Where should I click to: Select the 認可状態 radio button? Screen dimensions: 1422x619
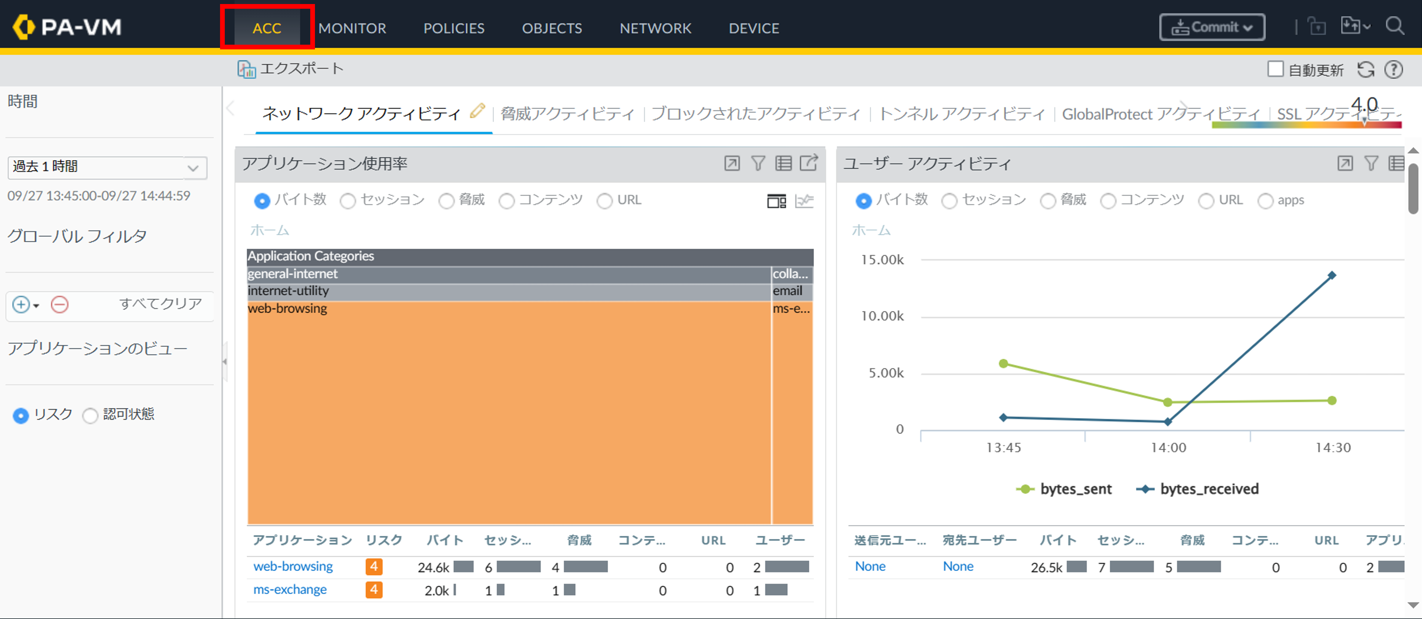(90, 415)
